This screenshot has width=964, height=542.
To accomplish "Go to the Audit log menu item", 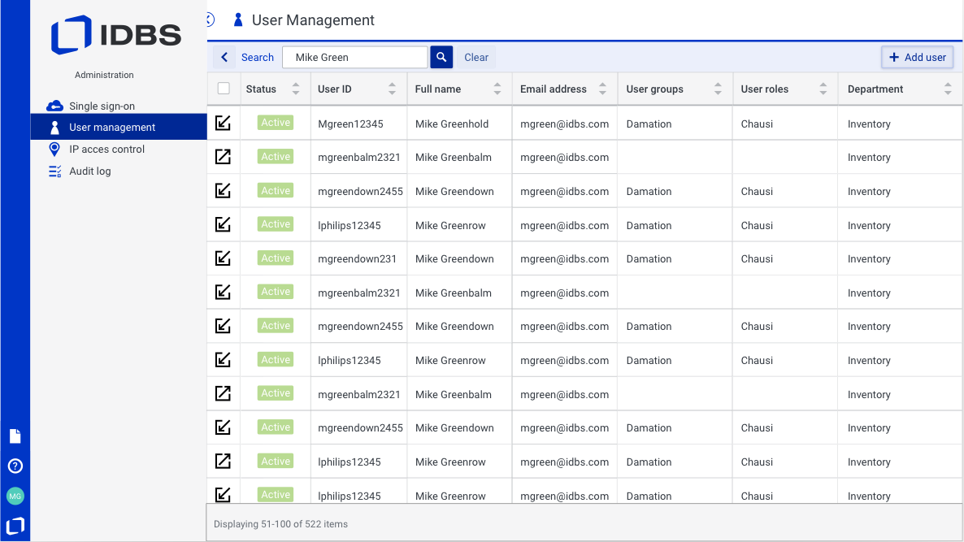I will click(x=89, y=171).
